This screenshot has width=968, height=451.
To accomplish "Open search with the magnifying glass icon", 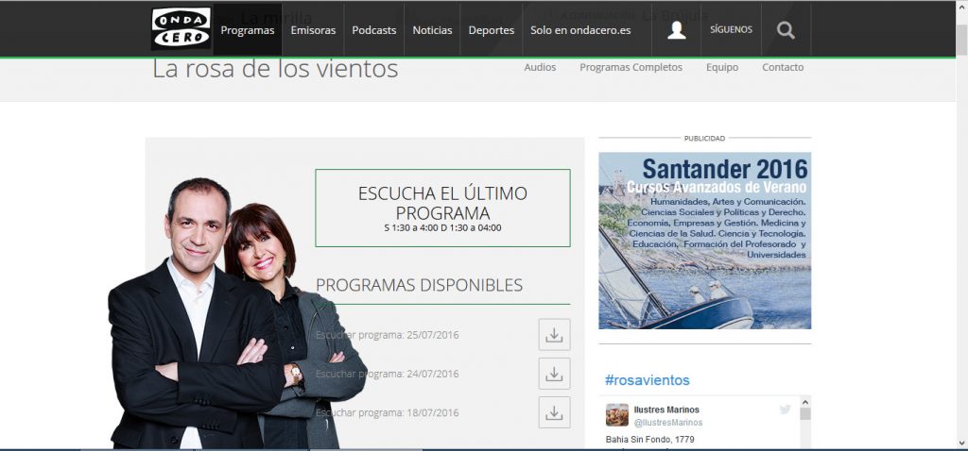I will (x=786, y=29).
